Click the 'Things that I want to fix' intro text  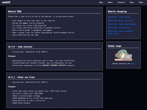[x=41, y=17]
